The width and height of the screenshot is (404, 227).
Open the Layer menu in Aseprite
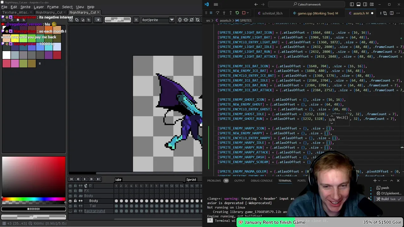pos(39,7)
